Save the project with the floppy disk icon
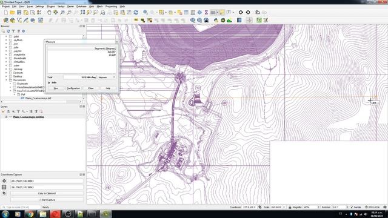The height and width of the screenshot is (218, 388). click(x=19, y=12)
